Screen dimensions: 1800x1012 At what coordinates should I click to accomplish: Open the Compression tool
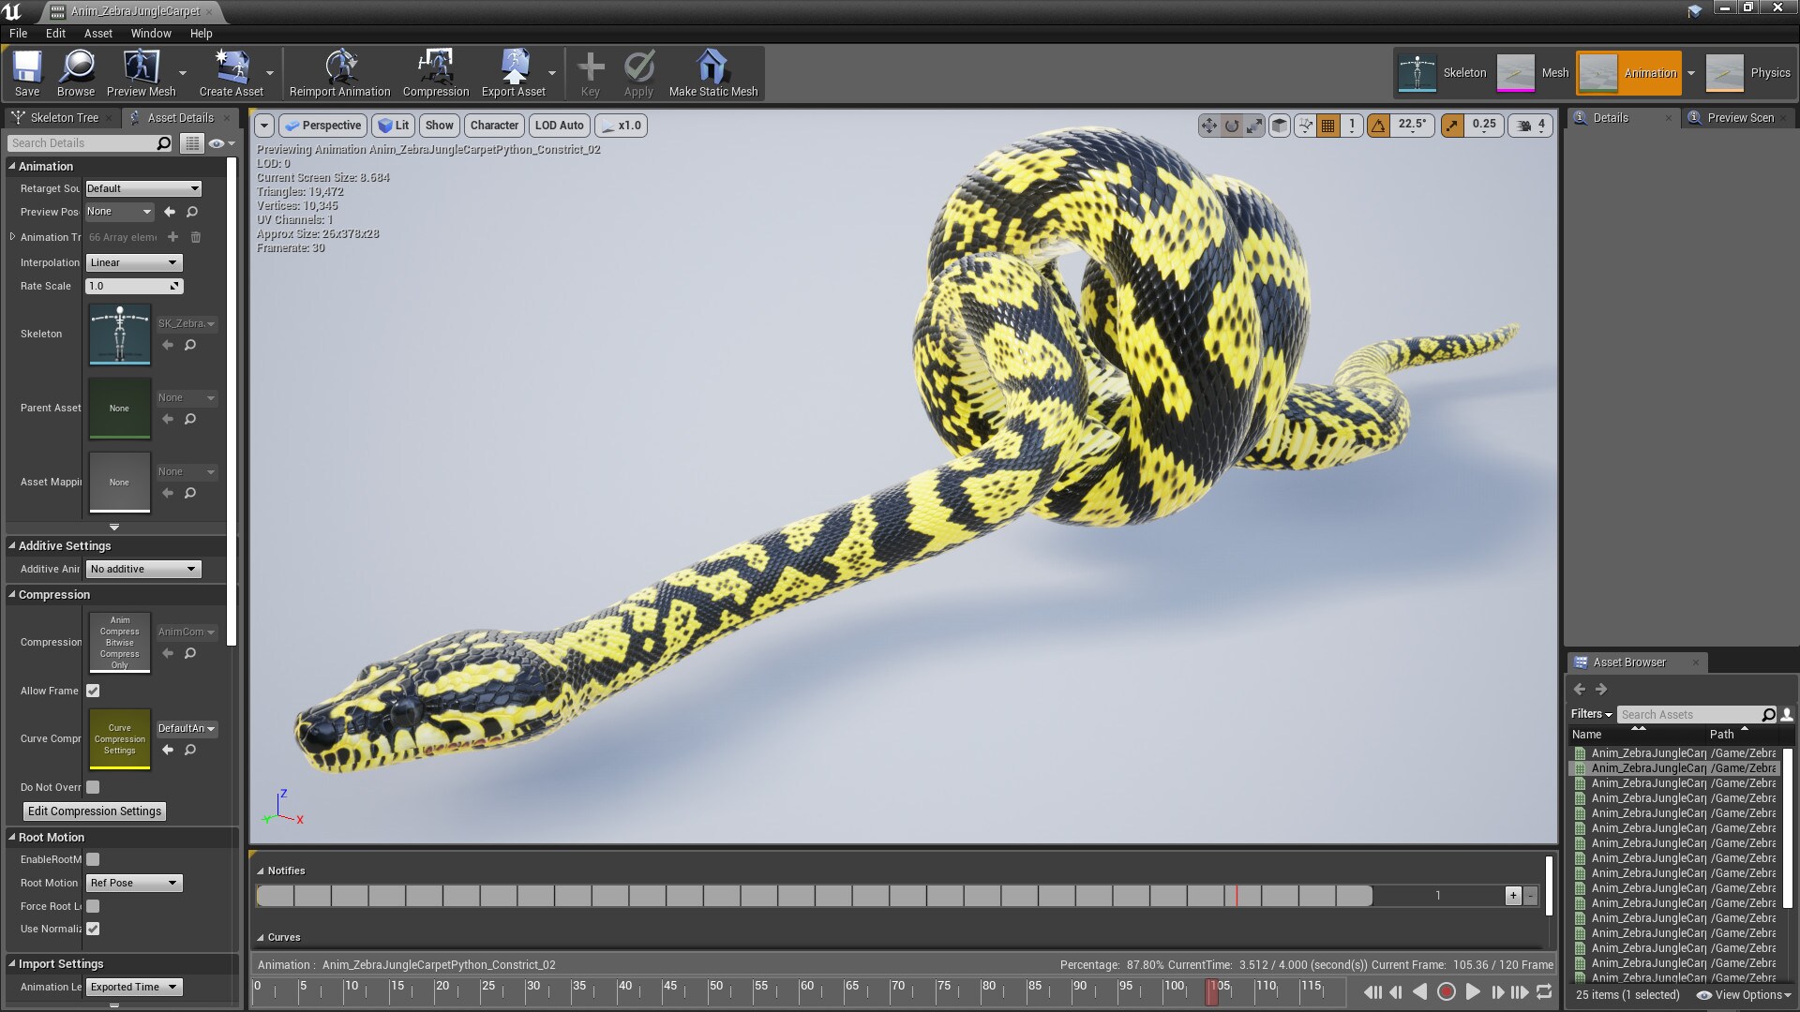click(435, 73)
